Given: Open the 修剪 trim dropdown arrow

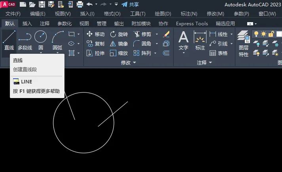Looking at the screenshot, I should 157,34.
